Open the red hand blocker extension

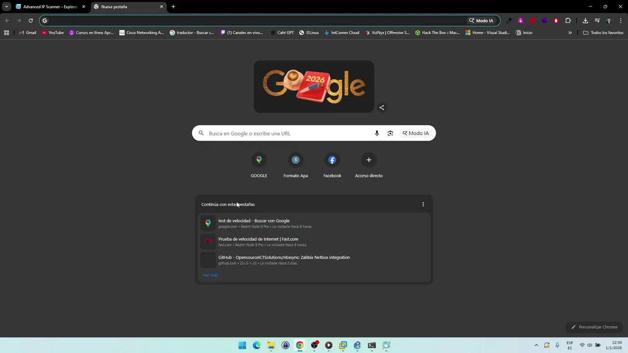coord(556,21)
